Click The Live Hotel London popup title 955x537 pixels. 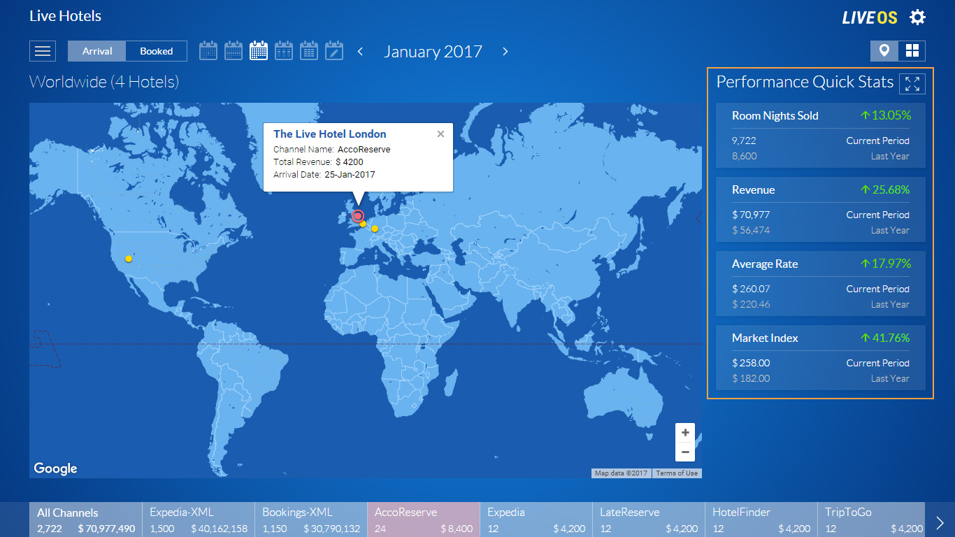(x=330, y=134)
